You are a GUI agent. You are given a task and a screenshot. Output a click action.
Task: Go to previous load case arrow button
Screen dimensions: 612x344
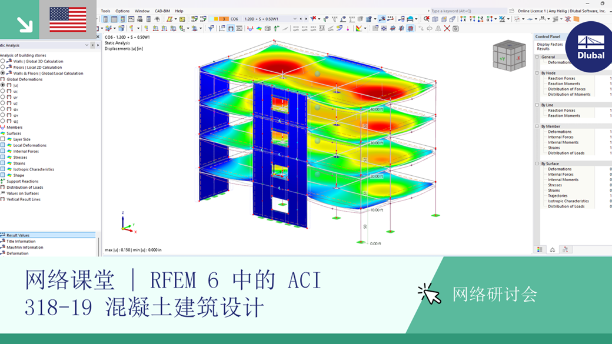click(301, 19)
